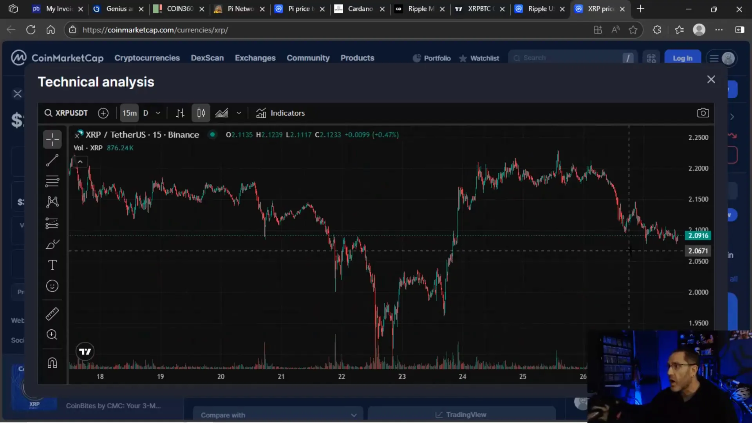Open the Fibonacci retracement tools
Image resolution: width=752 pixels, height=423 pixels.
(52, 181)
